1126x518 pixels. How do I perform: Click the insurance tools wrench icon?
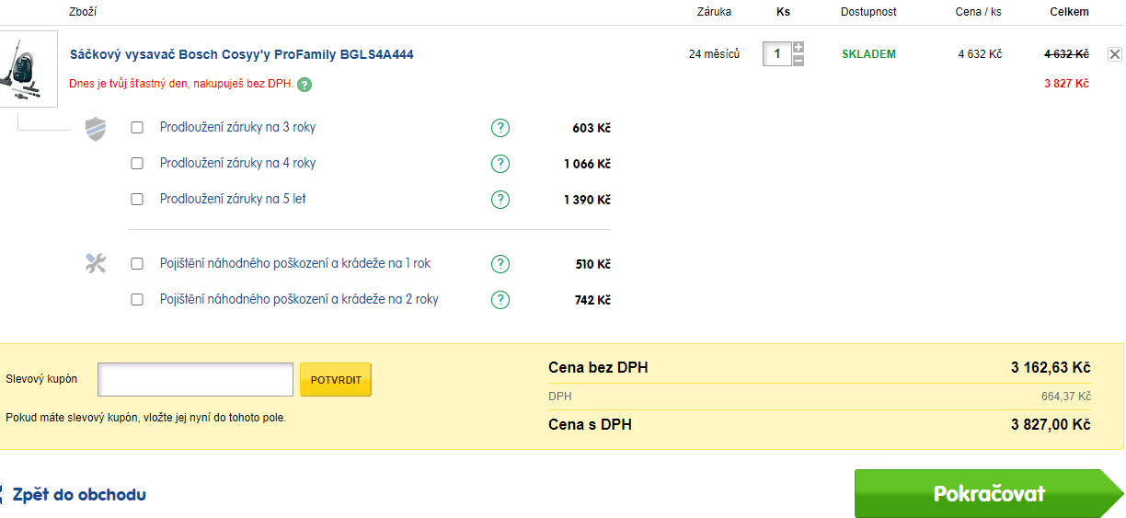pos(96,264)
